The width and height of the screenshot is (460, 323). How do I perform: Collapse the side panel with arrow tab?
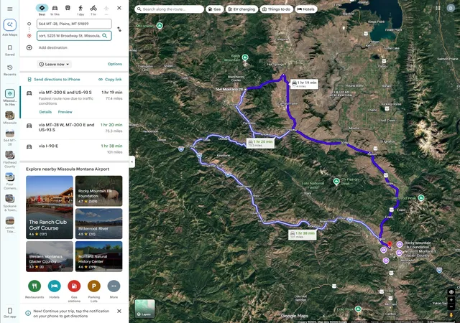tap(132, 161)
